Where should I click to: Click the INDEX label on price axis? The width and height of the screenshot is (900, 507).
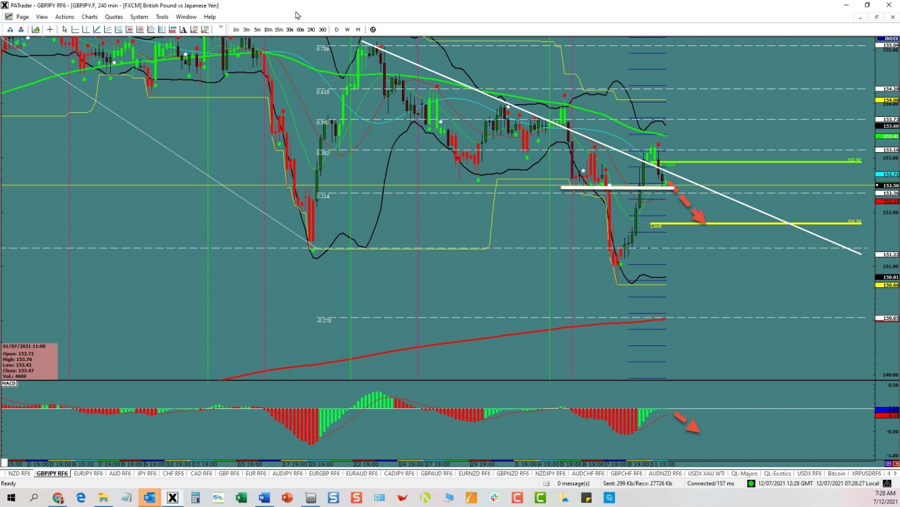[887, 39]
